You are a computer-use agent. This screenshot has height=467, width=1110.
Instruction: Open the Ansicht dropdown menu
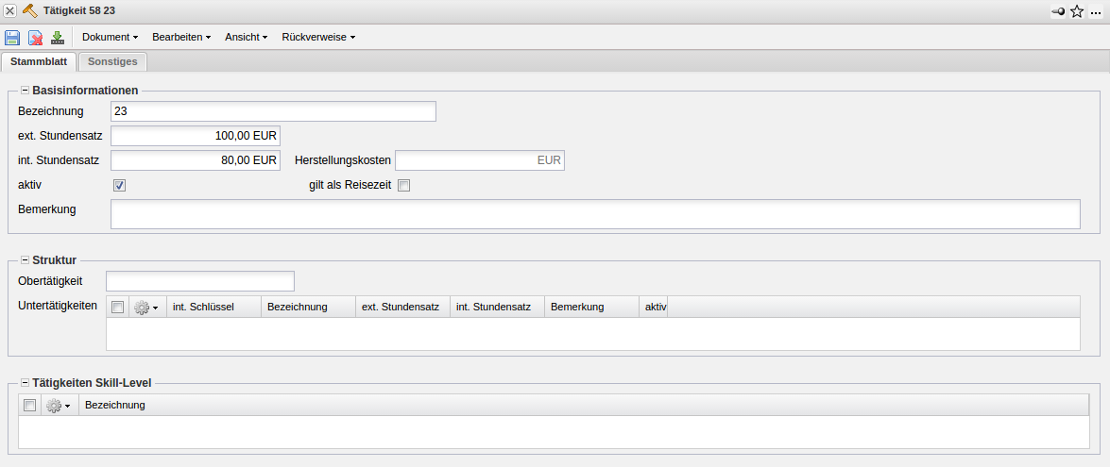(x=247, y=37)
